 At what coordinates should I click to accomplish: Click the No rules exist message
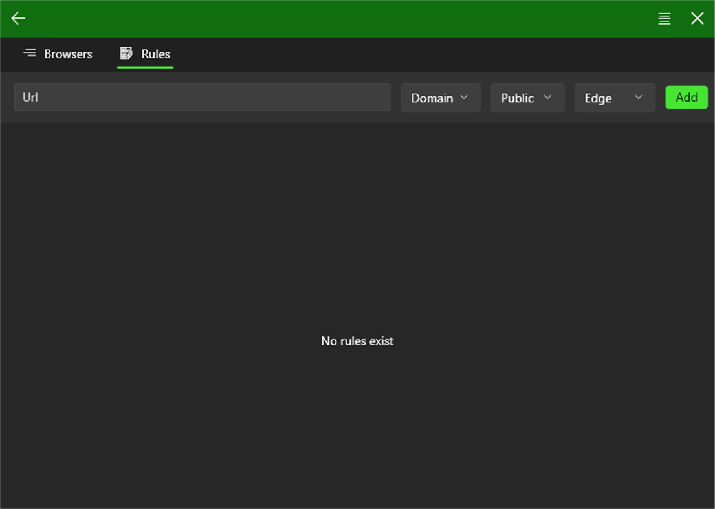357,341
